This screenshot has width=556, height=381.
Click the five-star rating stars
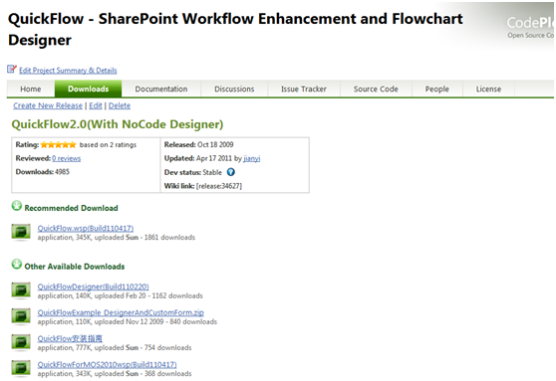click(58, 145)
